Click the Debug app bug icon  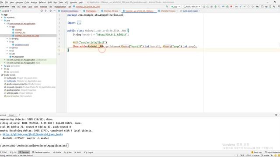(x=216, y=7)
